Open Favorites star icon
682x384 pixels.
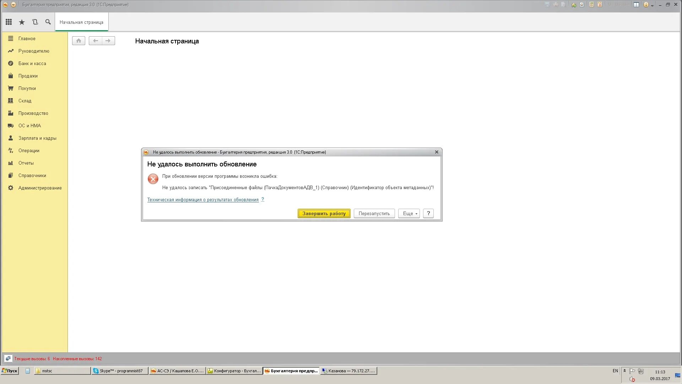[x=22, y=22]
